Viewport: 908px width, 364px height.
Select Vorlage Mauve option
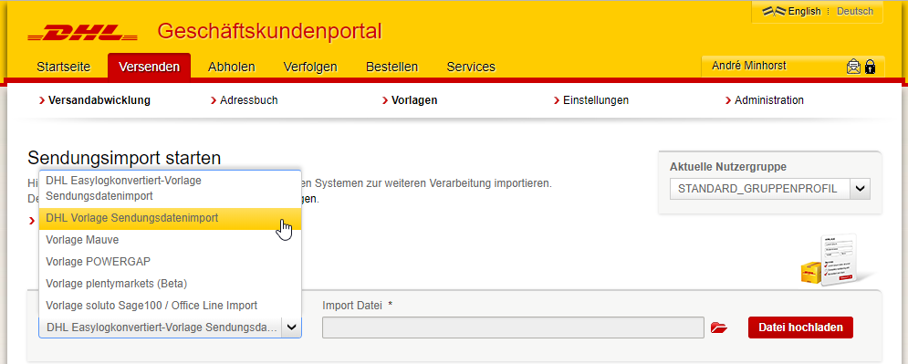coord(171,240)
